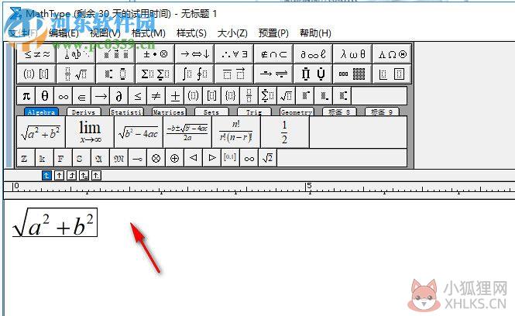Insert the Fraktur M symbol

(119, 158)
